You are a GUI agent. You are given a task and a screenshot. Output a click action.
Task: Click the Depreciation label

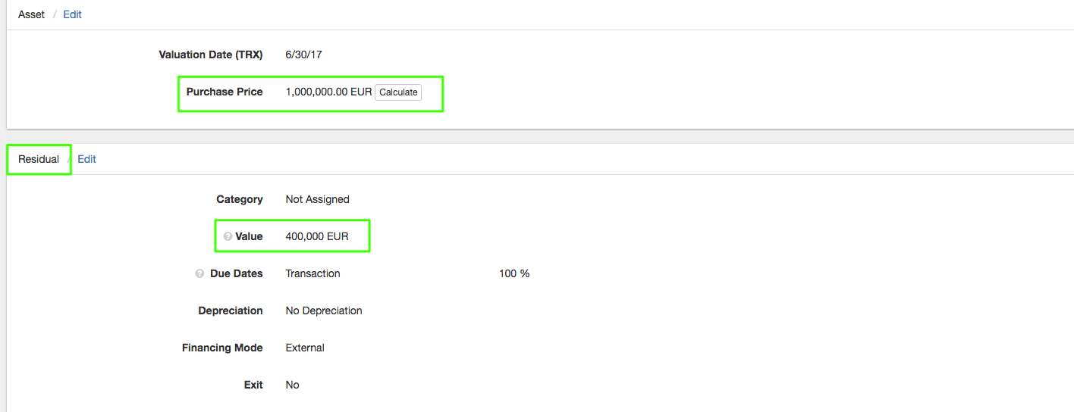click(x=231, y=311)
